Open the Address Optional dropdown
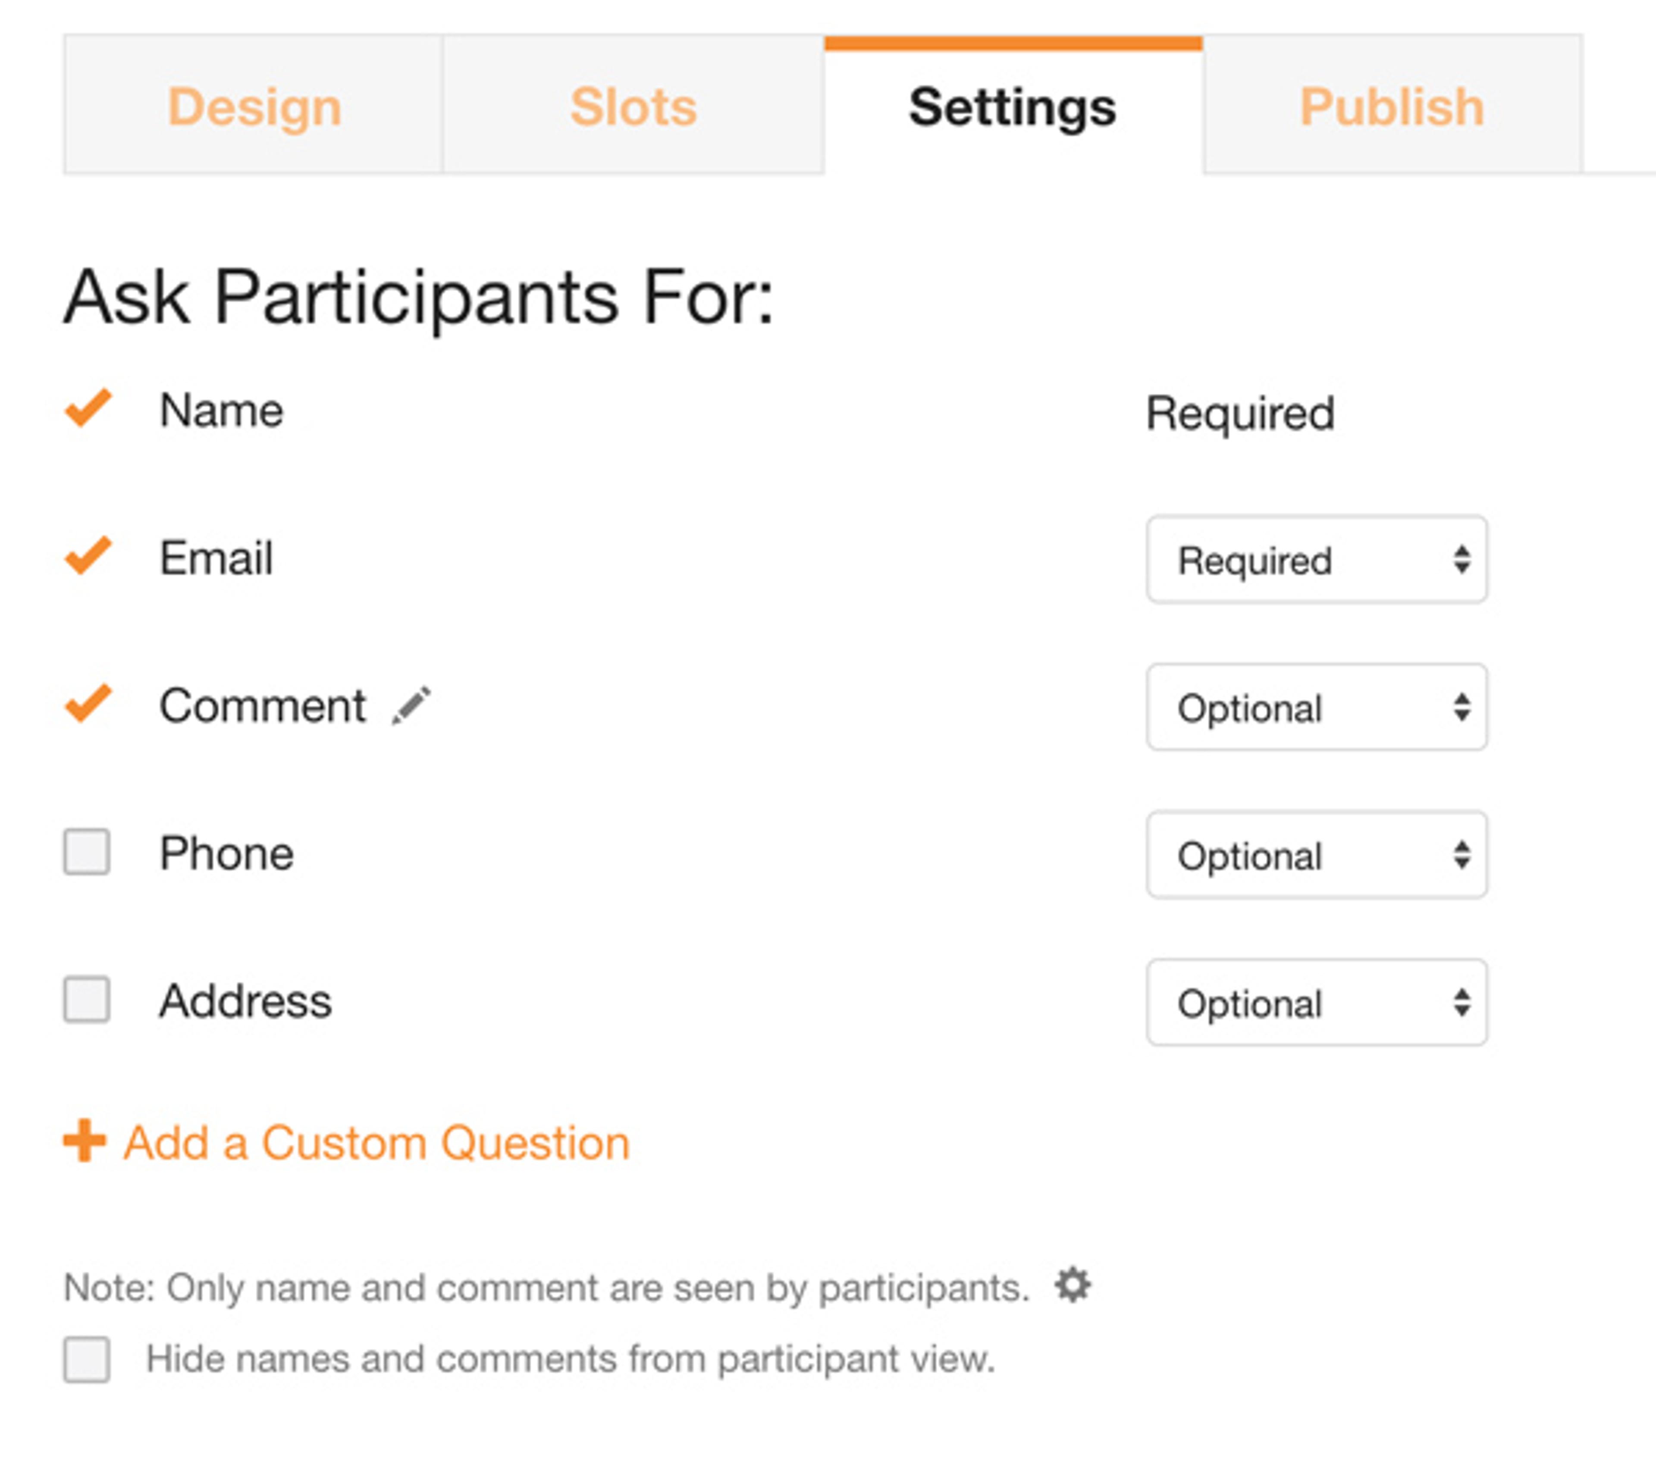1656x1474 pixels. [1316, 1002]
